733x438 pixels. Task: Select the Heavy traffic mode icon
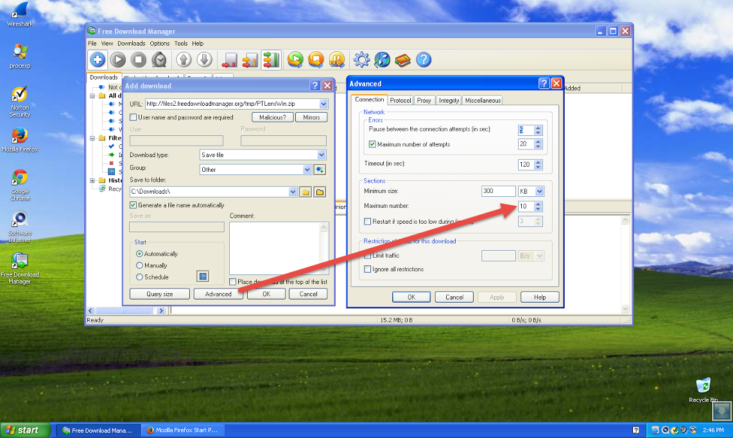[x=271, y=60]
